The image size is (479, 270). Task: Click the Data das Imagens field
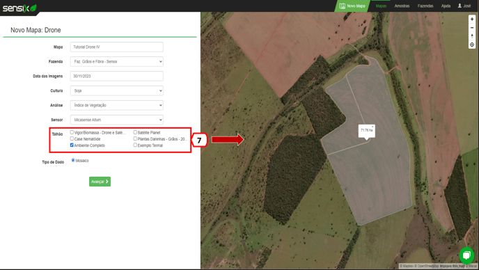(x=117, y=76)
